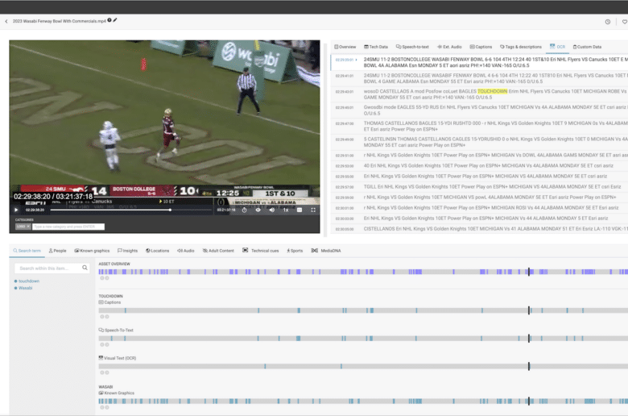Open the history clock icon in header

point(608,22)
